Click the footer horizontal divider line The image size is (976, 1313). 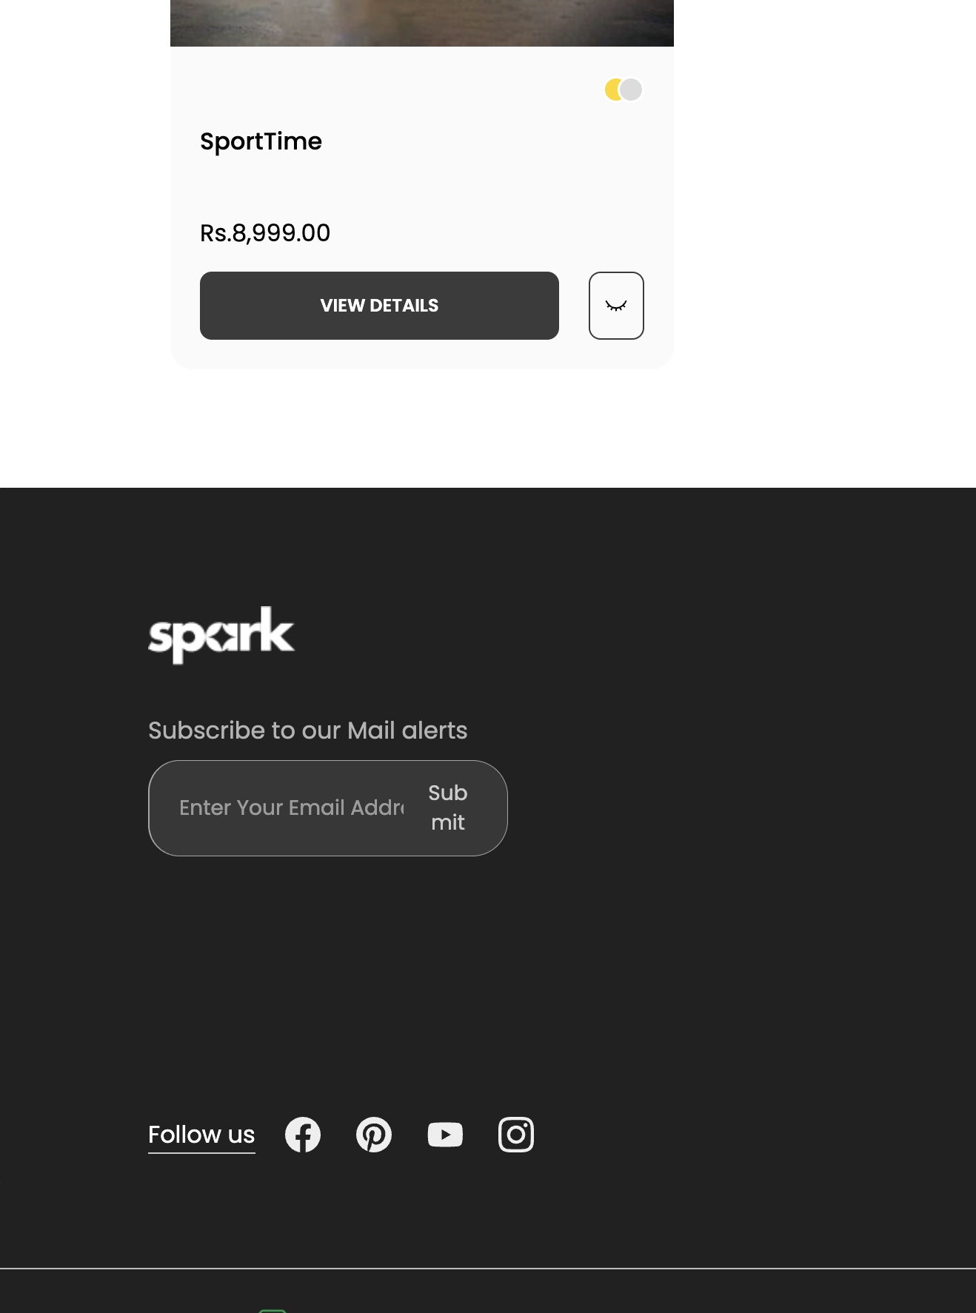pyautogui.click(x=488, y=1269)
